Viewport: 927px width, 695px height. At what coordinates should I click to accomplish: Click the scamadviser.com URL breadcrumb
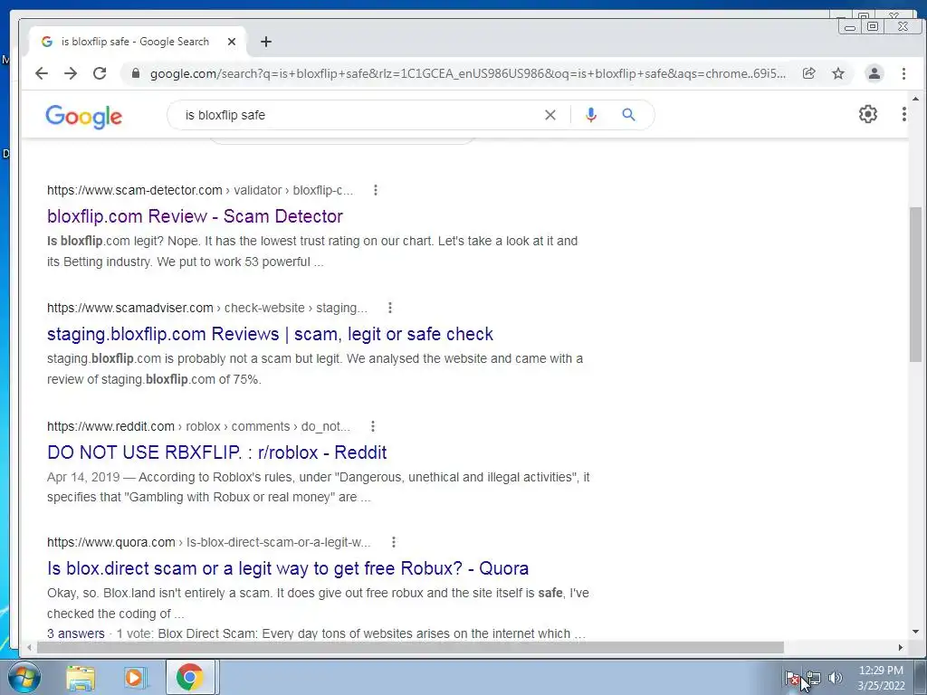[207, 308]
